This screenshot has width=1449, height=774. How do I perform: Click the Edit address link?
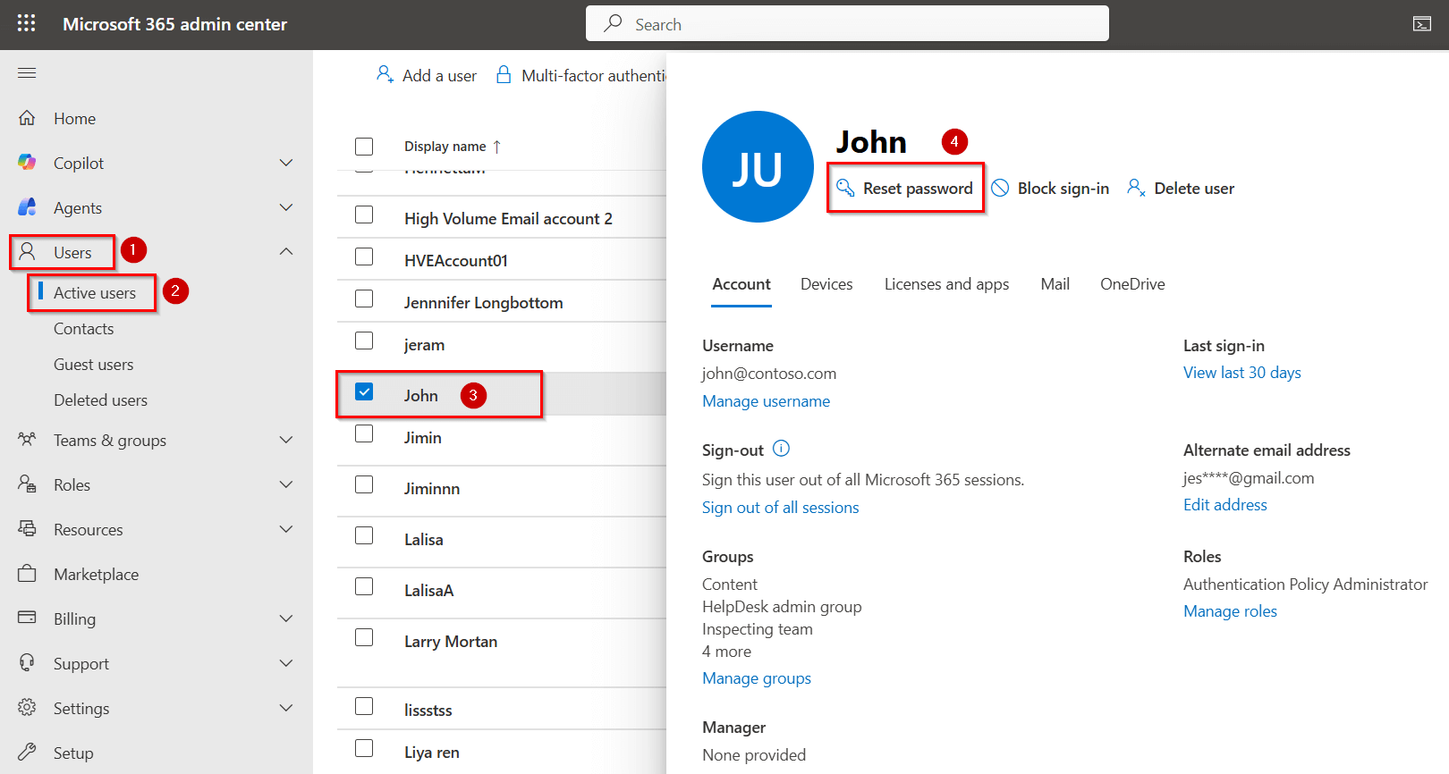(x=1225, y=505)
